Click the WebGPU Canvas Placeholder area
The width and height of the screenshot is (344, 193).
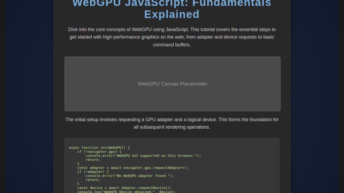[x=172, y=84]
